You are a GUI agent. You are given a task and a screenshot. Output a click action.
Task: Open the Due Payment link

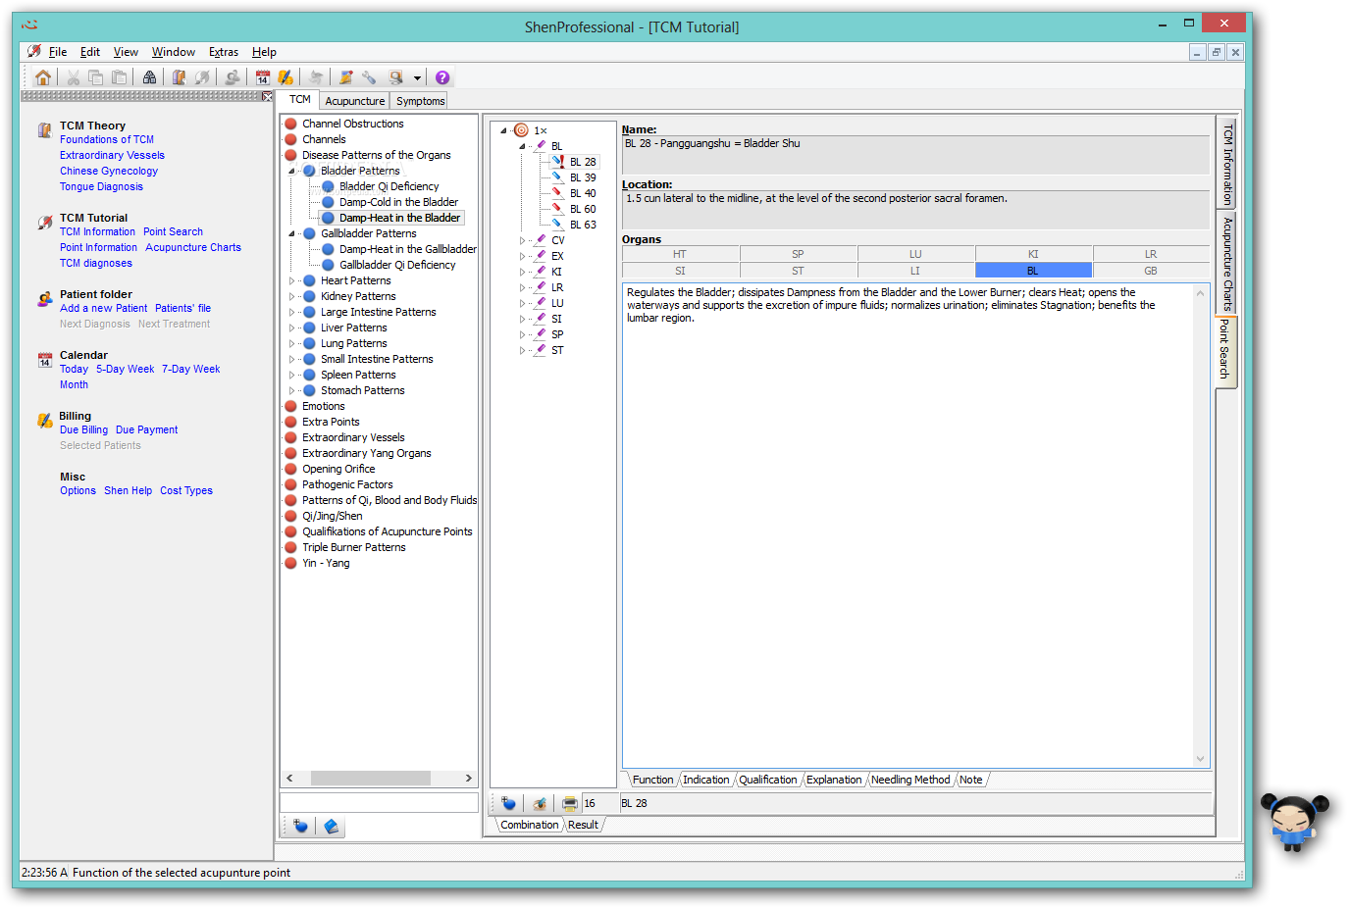coord(146,429)
